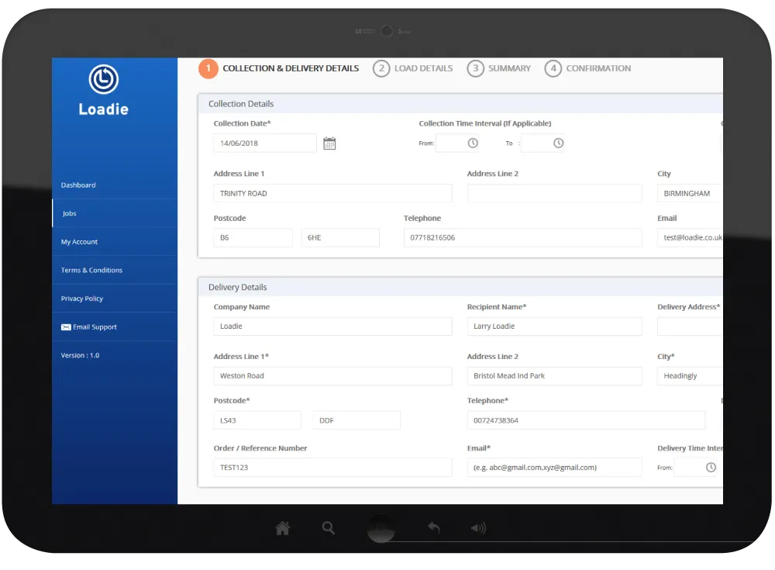Tap the tablet home icon
This screenshot has width=775, height=570.
click(283, 528)
